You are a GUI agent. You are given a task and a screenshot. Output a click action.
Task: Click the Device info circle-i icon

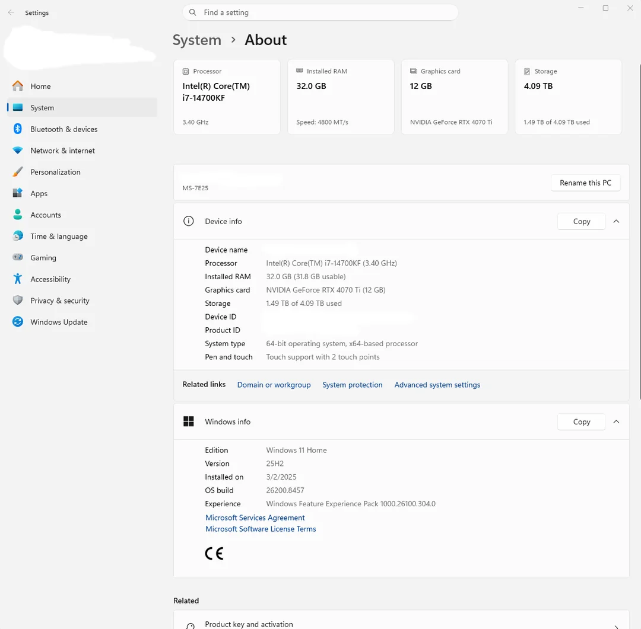click(x=189, y=221)
